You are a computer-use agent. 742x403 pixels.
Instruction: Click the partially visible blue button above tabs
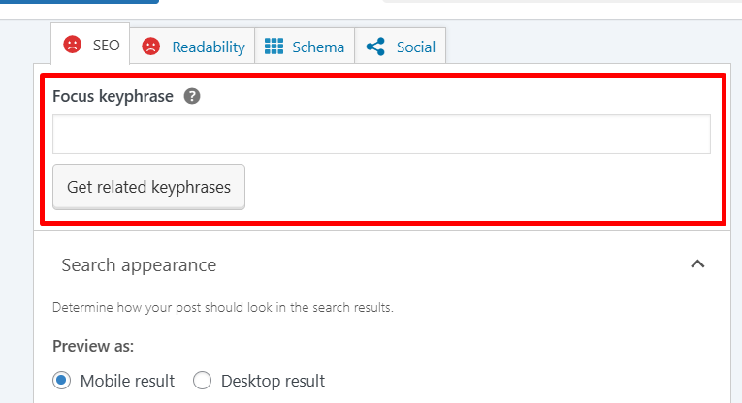click(x=80, y=2)
